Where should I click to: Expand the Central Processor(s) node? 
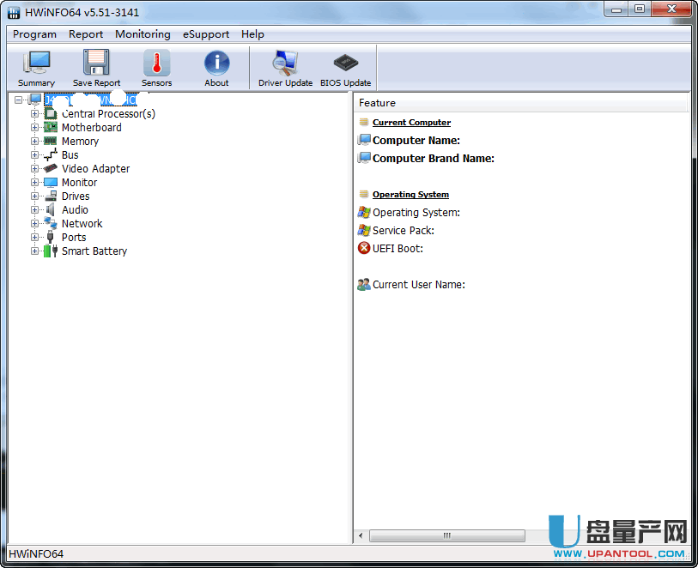click(x=35, y=114)
